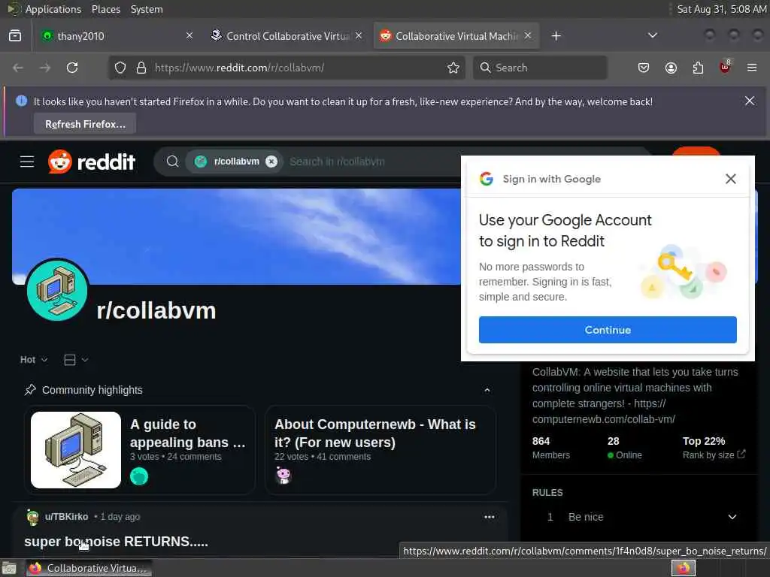Open the Applications menu
Viewport: 770px width, 577px height.
click(53, 9)
